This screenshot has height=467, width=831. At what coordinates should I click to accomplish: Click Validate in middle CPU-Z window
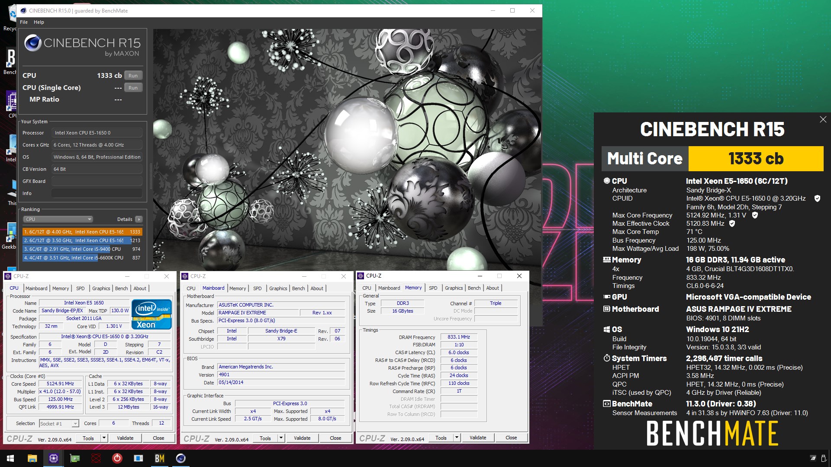tap(302, 438)
